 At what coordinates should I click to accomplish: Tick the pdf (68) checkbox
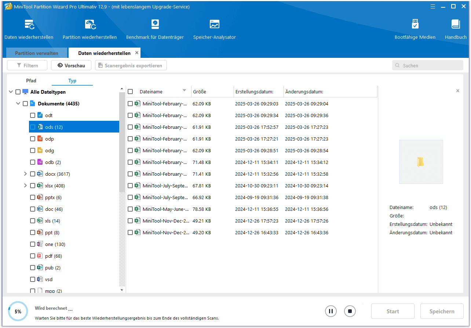pyautogui.click(x=33, y=256)
